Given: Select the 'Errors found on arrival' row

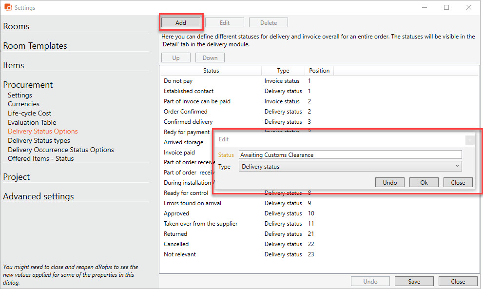Looking at the screenshot, I should [193, 203].
